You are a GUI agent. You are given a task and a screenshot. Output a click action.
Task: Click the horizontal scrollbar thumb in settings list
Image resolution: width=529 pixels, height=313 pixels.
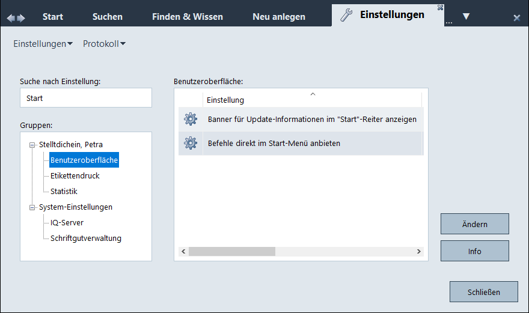[231, 251]
